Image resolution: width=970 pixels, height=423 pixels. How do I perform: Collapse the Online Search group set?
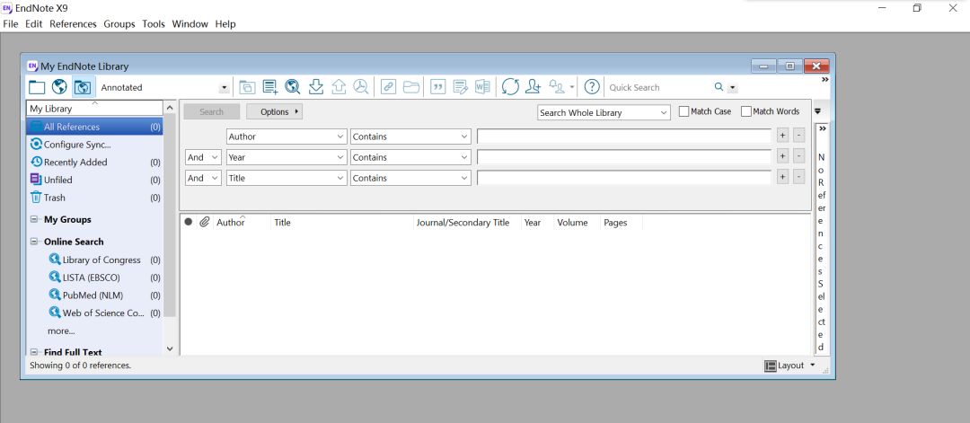33,242
